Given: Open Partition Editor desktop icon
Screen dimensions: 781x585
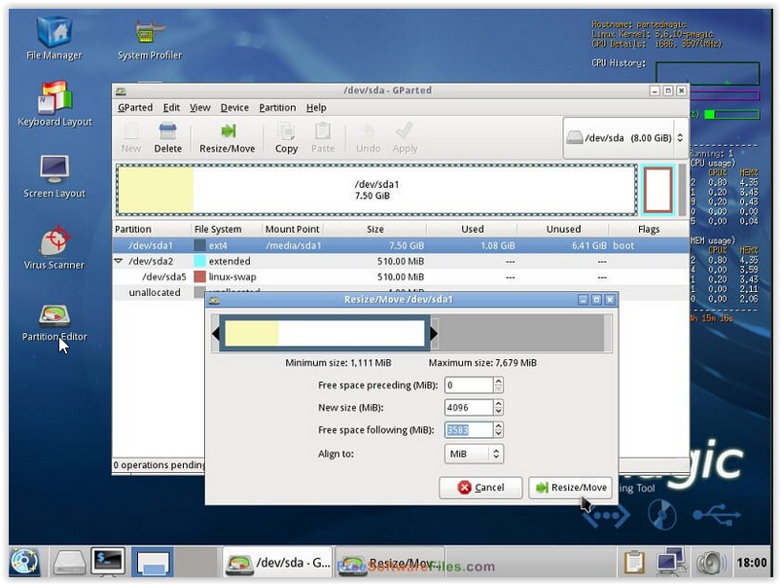Looking at the screenshot, I should coord(54,321).
